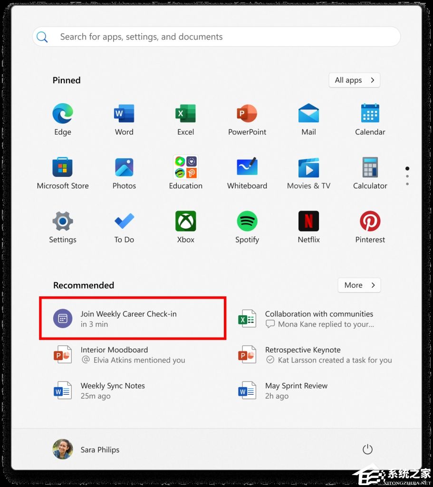Open the May Sprint Review document
The height and width of the screenshot is (487, 433).
296,390
